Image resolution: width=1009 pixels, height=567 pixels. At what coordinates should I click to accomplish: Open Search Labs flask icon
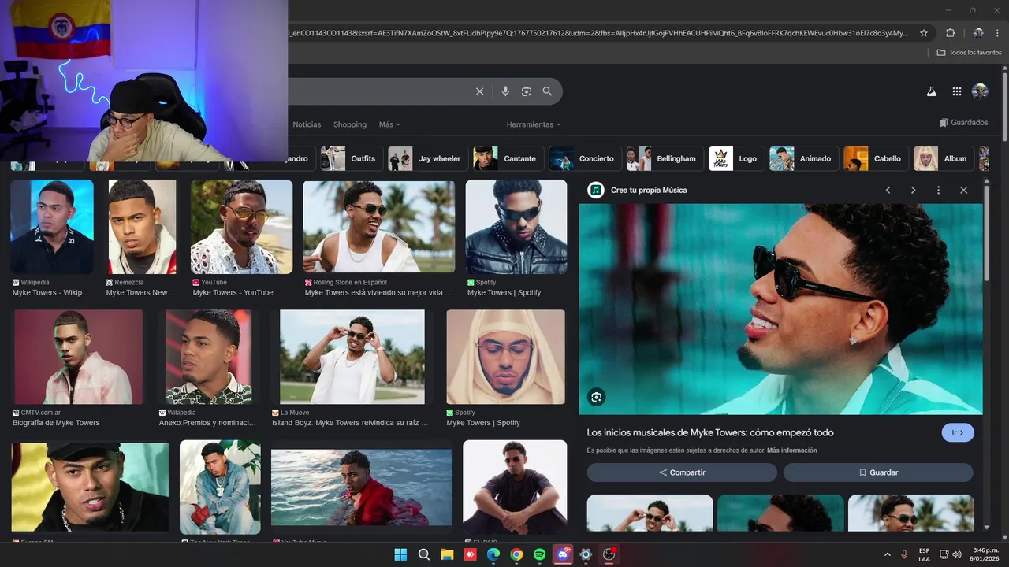coord(931,91)
